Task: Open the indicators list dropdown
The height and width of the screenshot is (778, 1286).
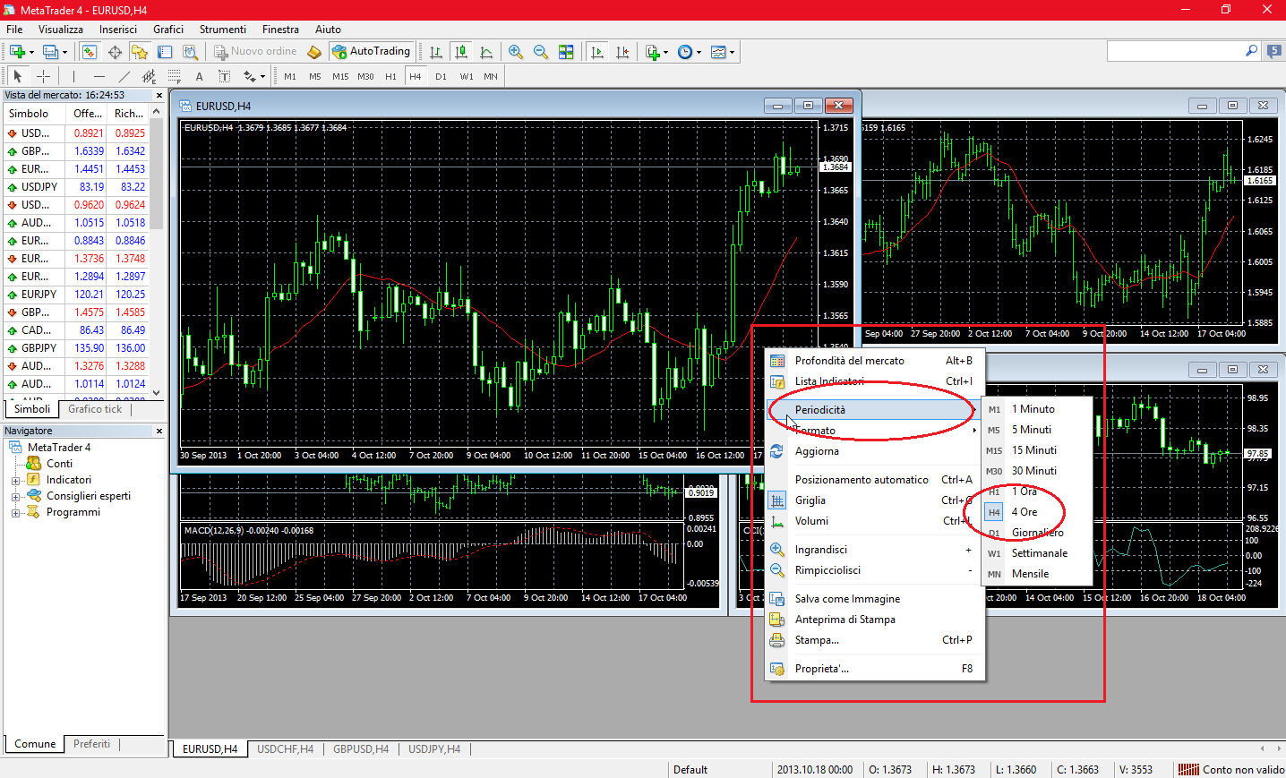Action: [x=656, y=52]
